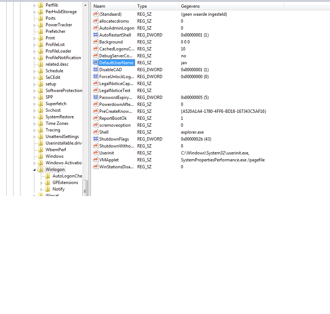Click the Shell string value icon
Image resolution: width=330 pixels, height=314 pixels.
pos(96,132)
